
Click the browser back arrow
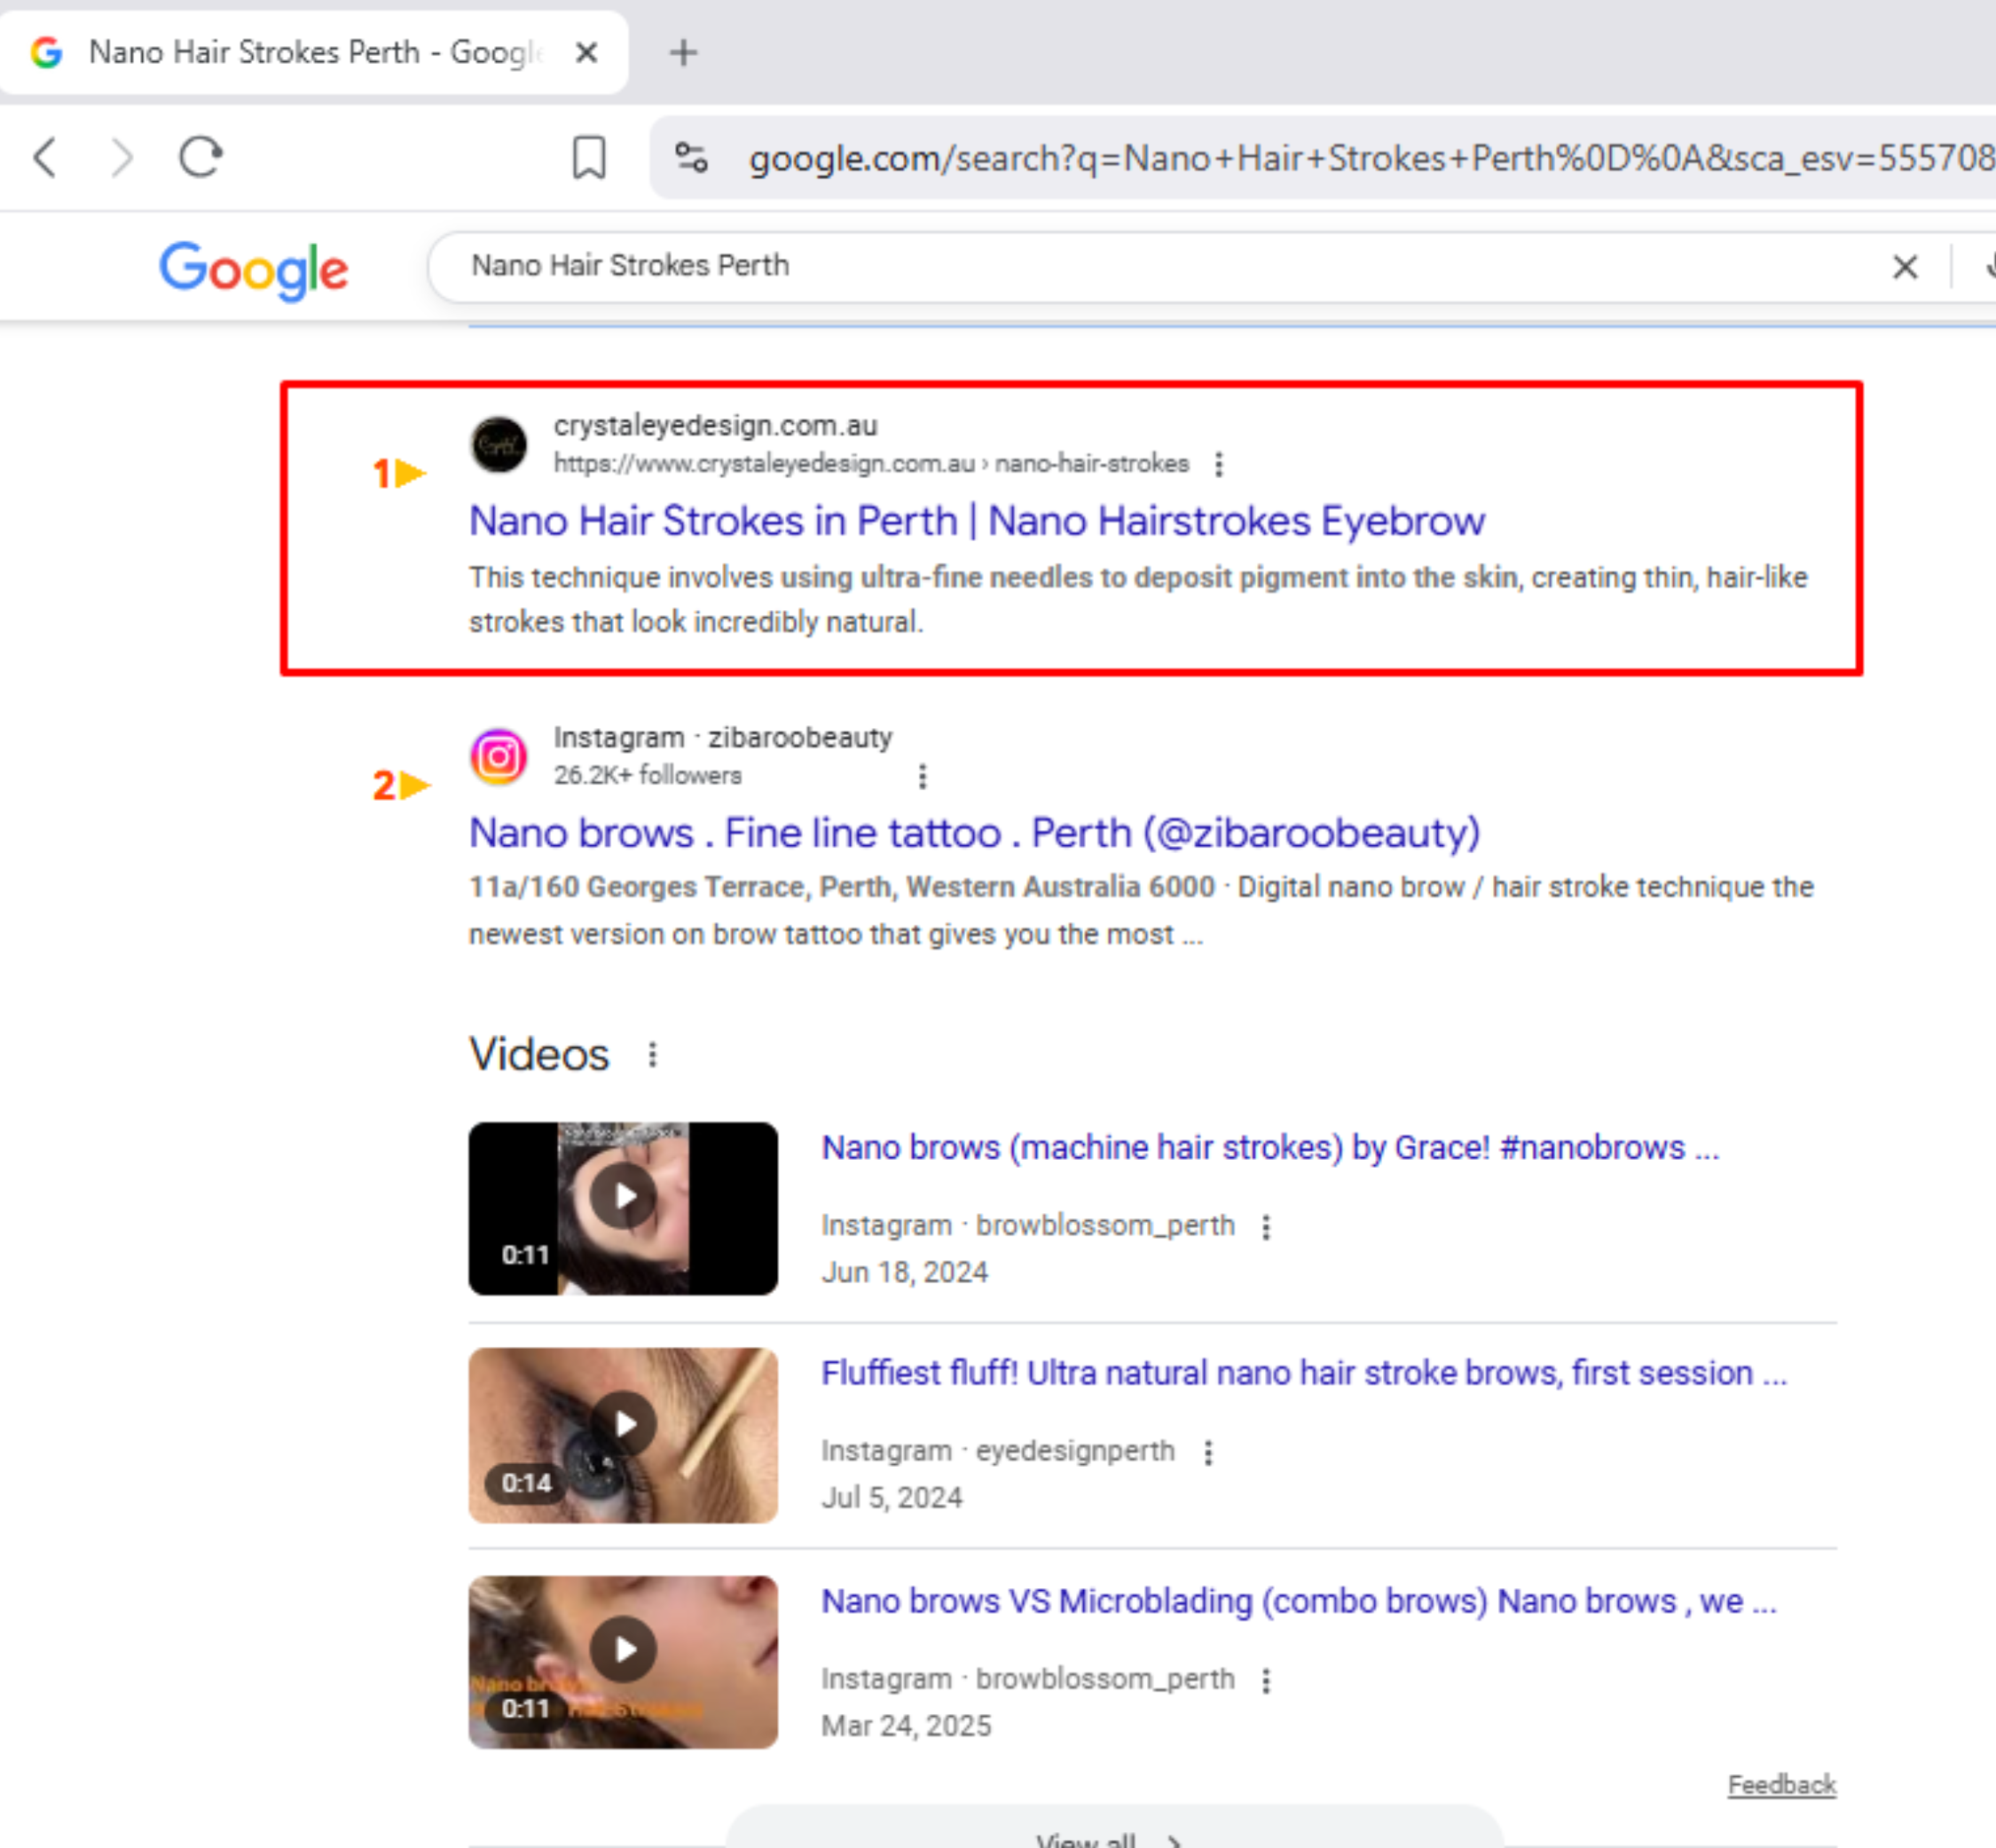point(45,157)
